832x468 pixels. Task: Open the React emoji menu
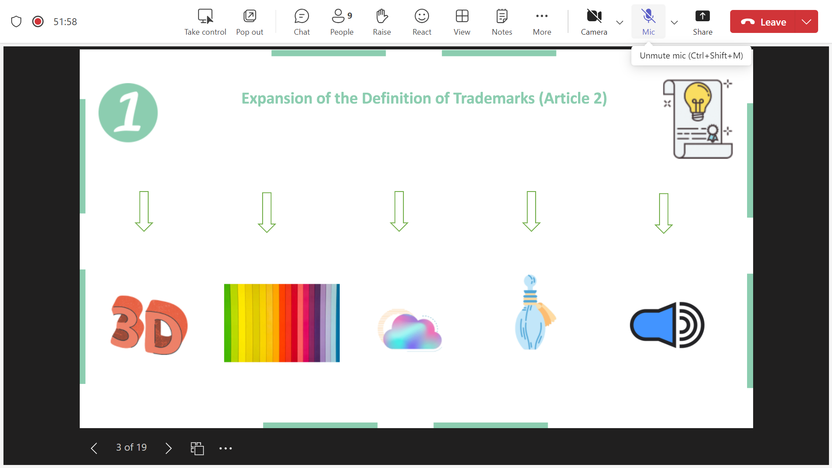(x=422, y=22)
